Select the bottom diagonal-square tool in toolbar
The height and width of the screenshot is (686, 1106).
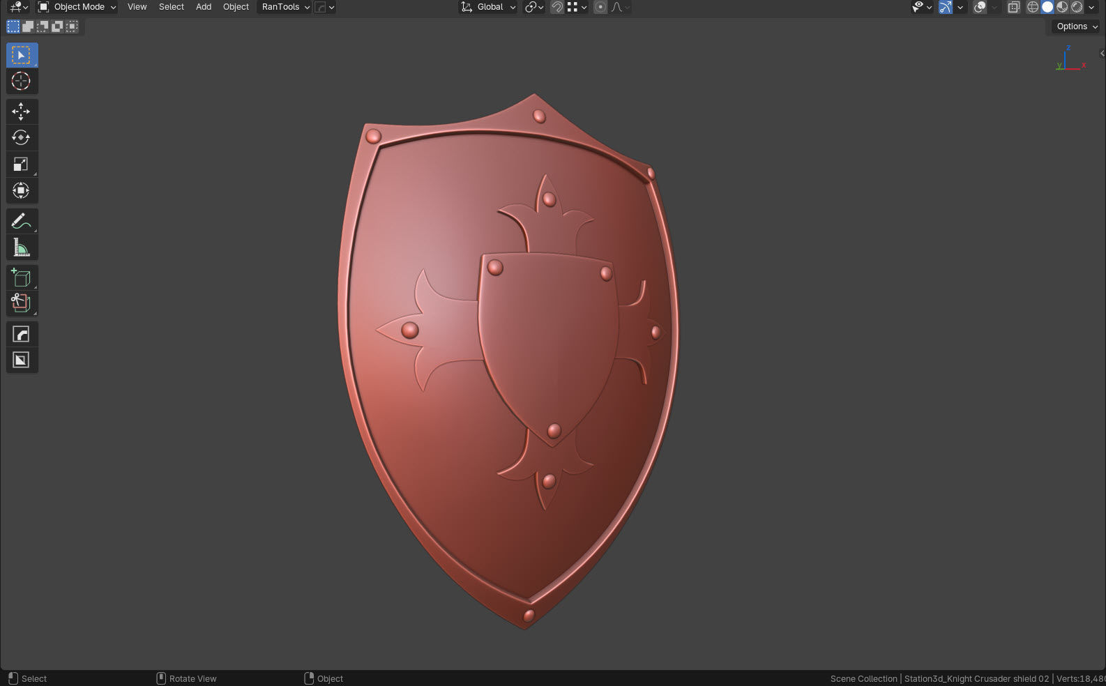(22, 360)
